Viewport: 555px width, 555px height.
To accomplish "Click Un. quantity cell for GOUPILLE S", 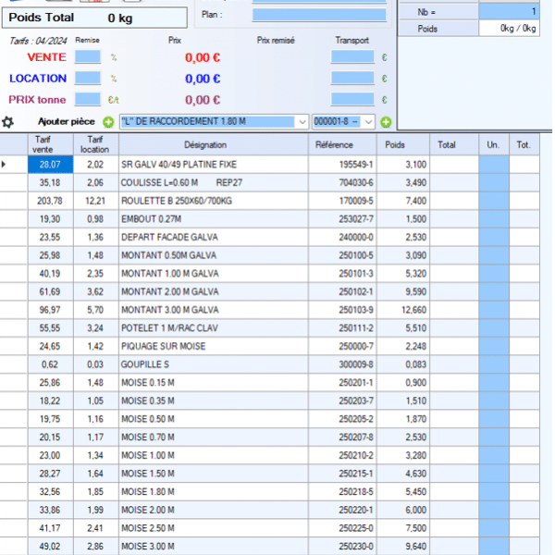I will [x=494, y=364].
